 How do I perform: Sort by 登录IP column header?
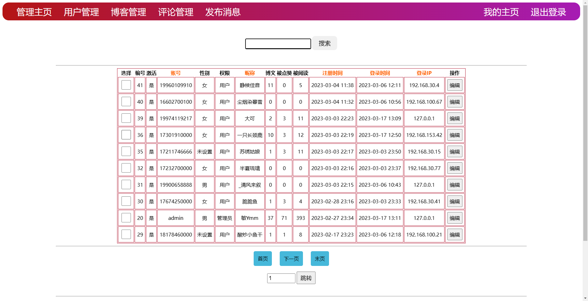[424, 73]
